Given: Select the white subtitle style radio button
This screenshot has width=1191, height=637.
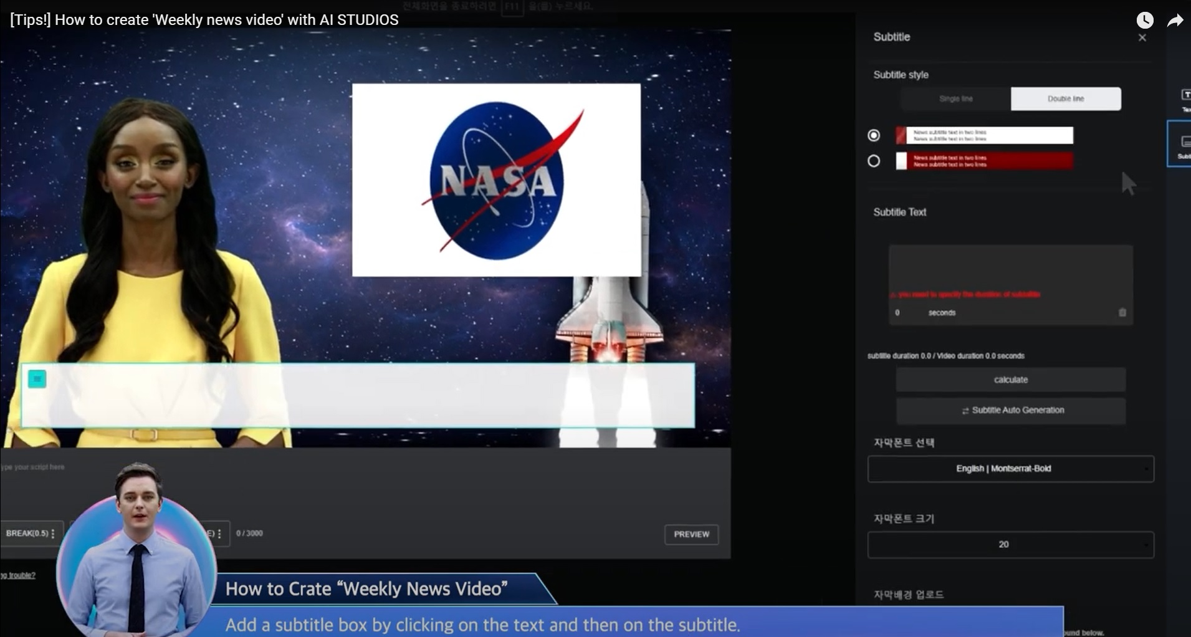Looking at the screenshot, I should tap(874, 135).
